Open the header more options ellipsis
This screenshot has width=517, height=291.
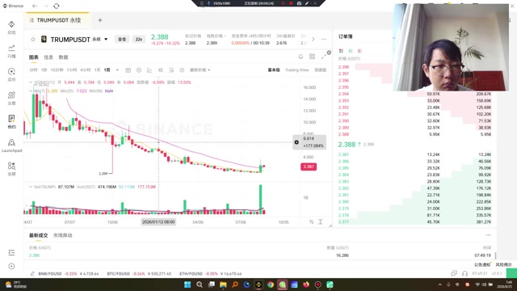click(x=324, y=40)
